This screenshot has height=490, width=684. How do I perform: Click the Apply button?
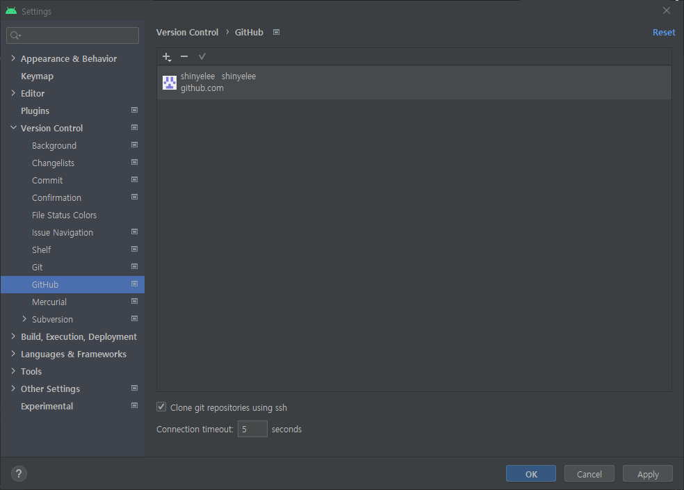coord(648,474)
